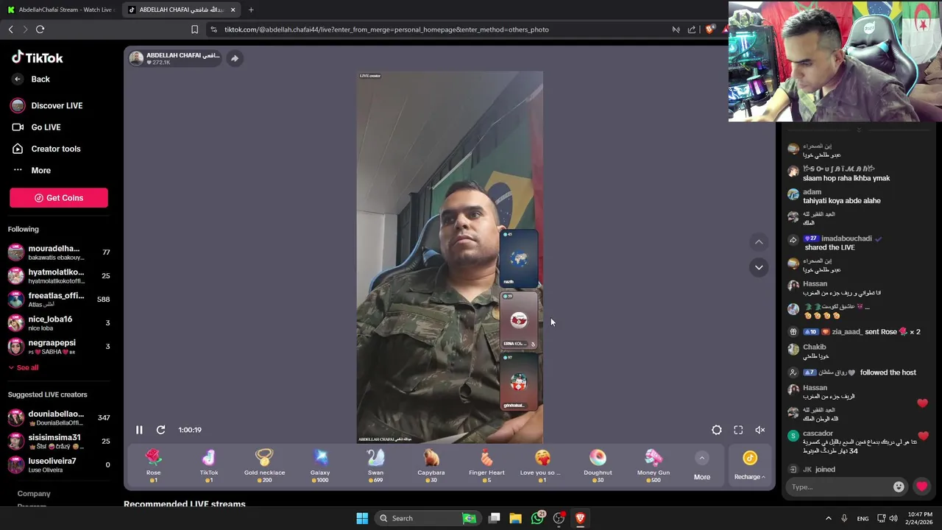The width and height of the screenshot is (942, 530).
Task: Expand the Recharge coins menu
Action: point(750,466)
